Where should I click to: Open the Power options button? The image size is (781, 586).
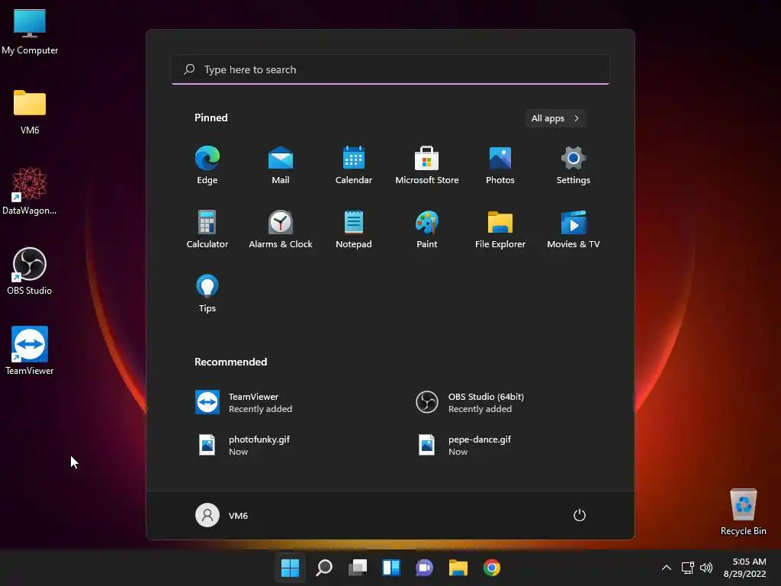tap(580, 515)
